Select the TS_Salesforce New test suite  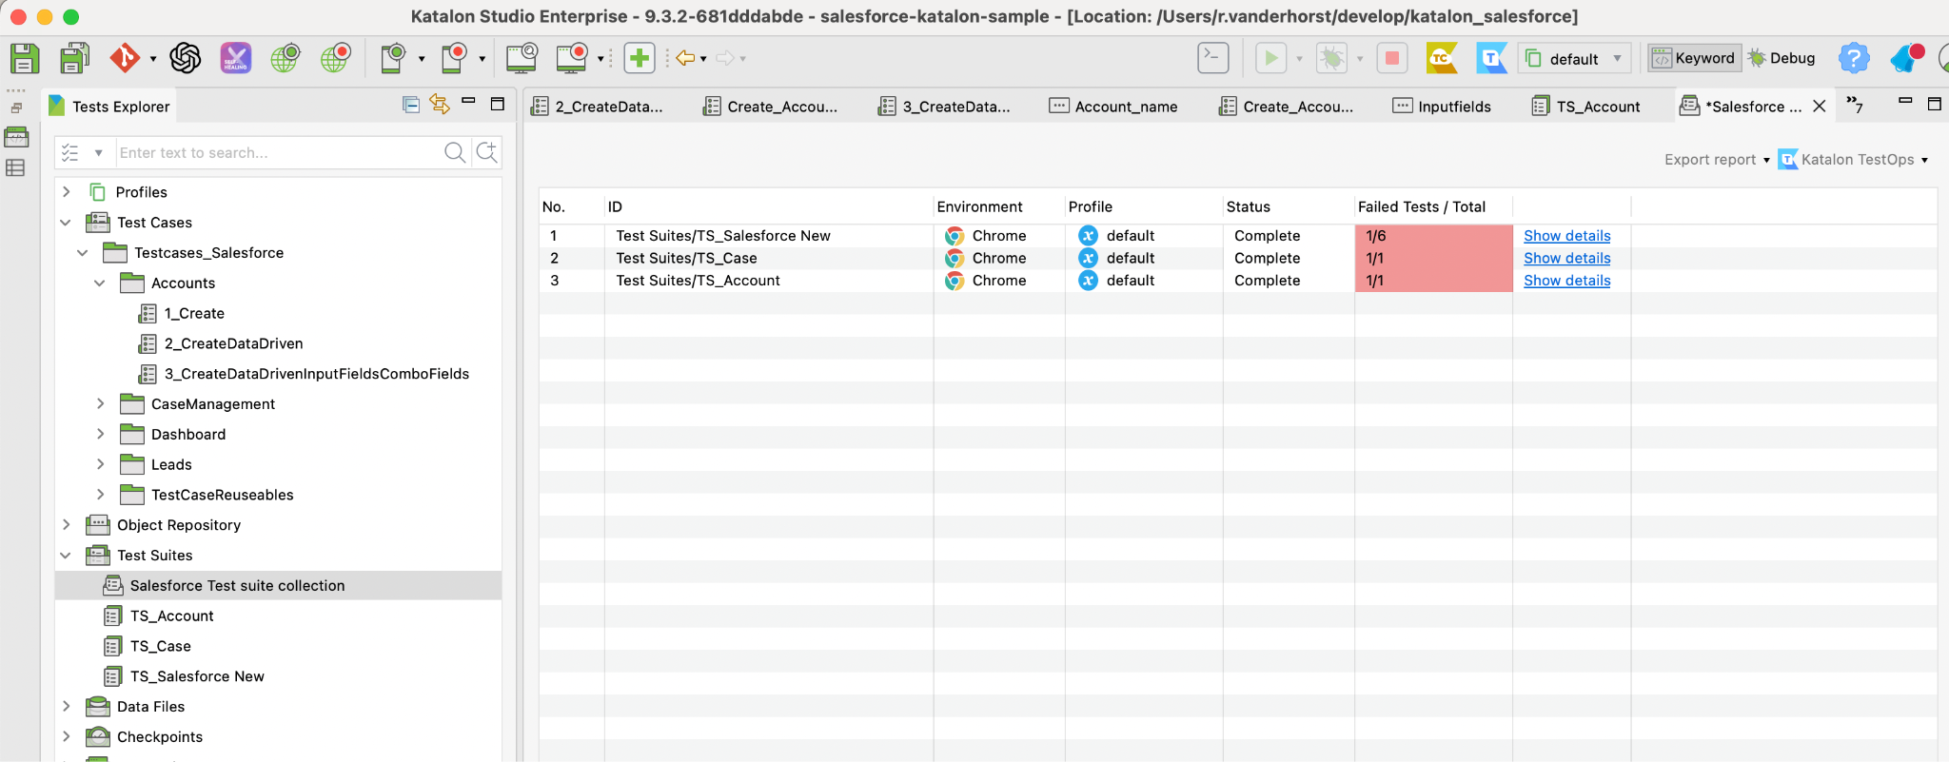click(x=197, y=676)
